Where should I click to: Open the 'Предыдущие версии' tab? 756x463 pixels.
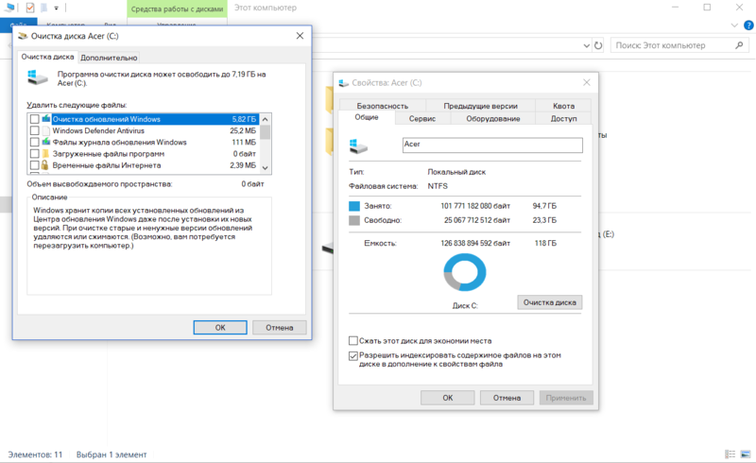[x=480, y=106]
